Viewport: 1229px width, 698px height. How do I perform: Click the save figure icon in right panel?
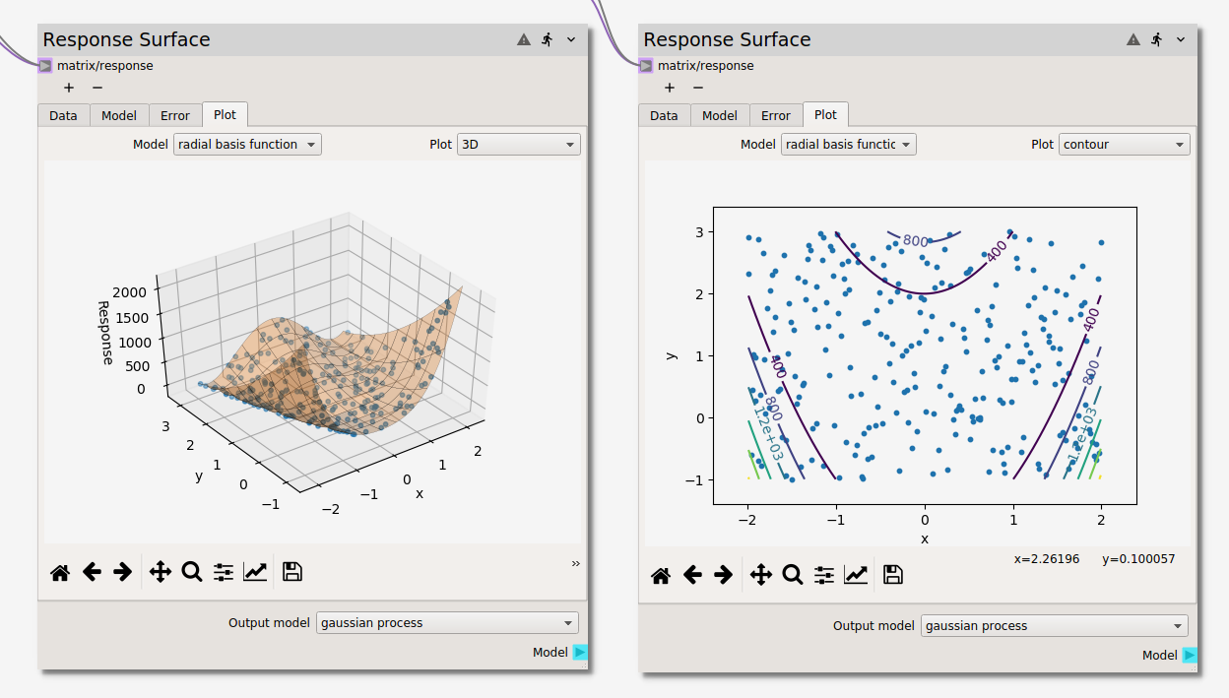[892, 575]
